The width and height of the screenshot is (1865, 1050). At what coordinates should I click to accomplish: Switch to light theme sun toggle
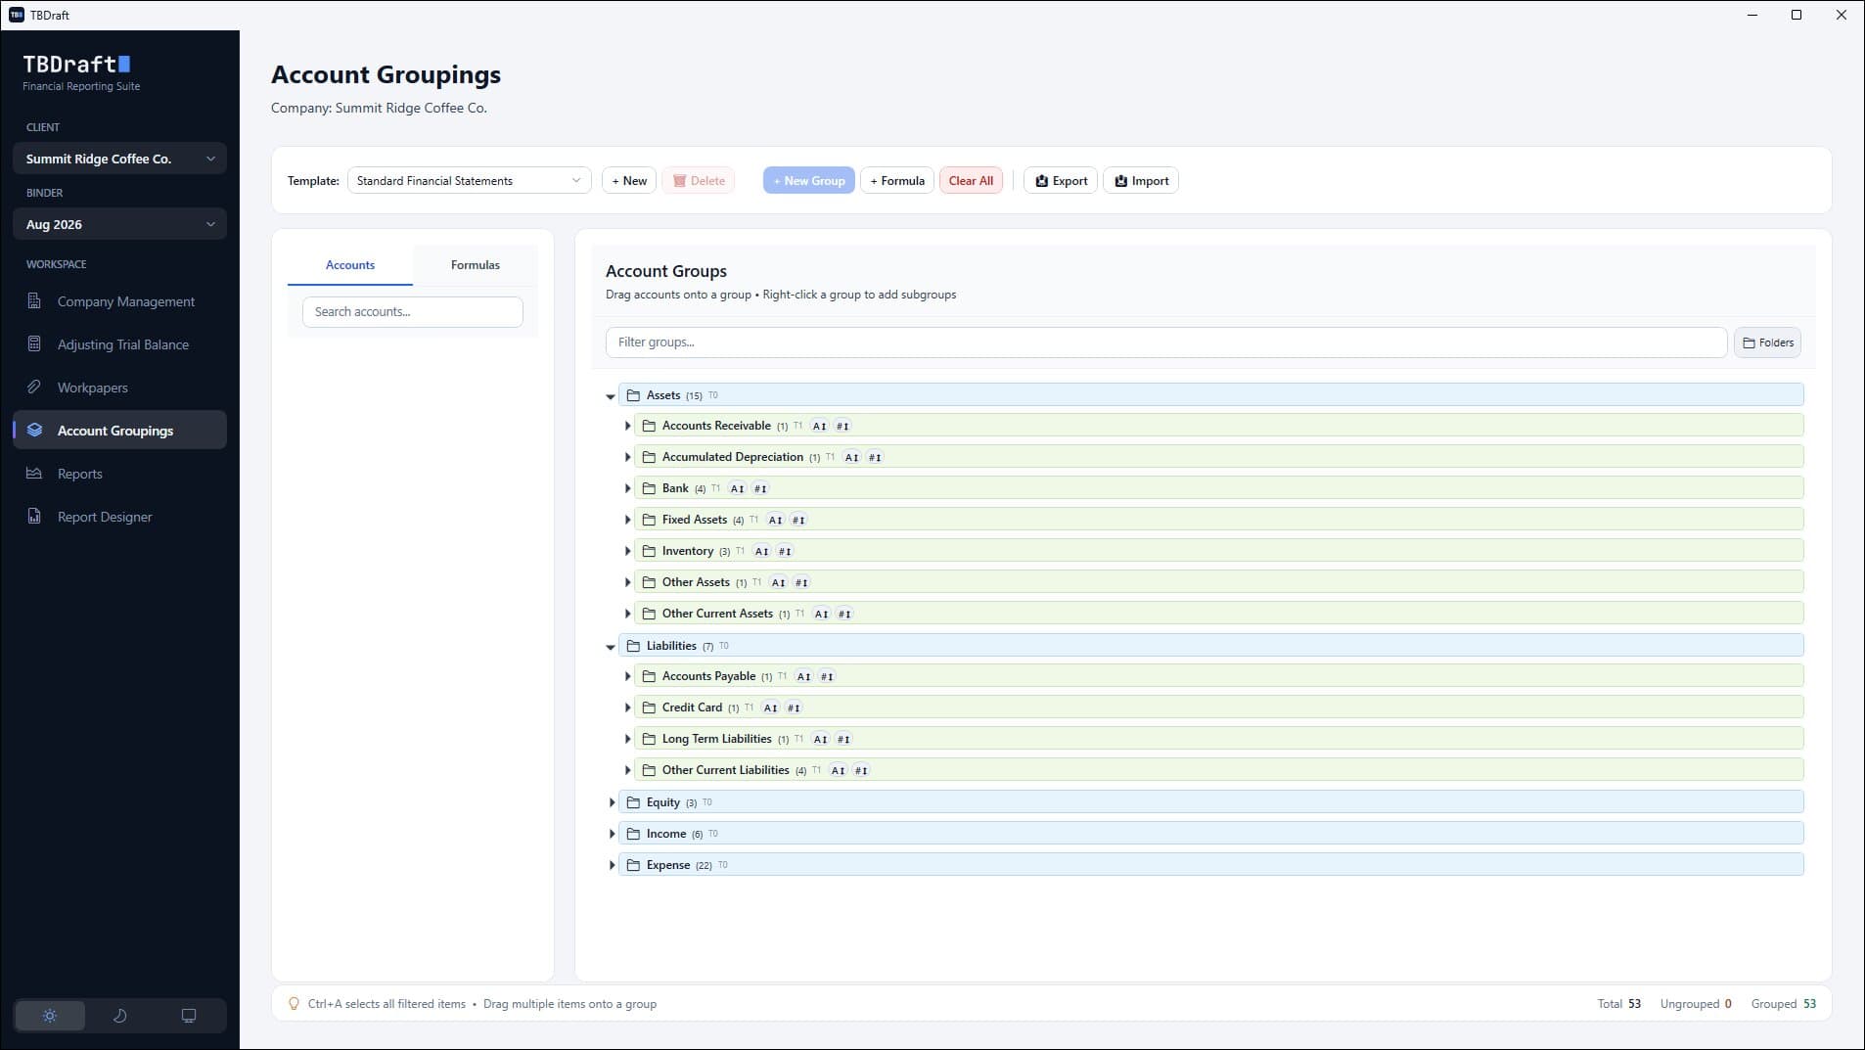pos(50,1016)
